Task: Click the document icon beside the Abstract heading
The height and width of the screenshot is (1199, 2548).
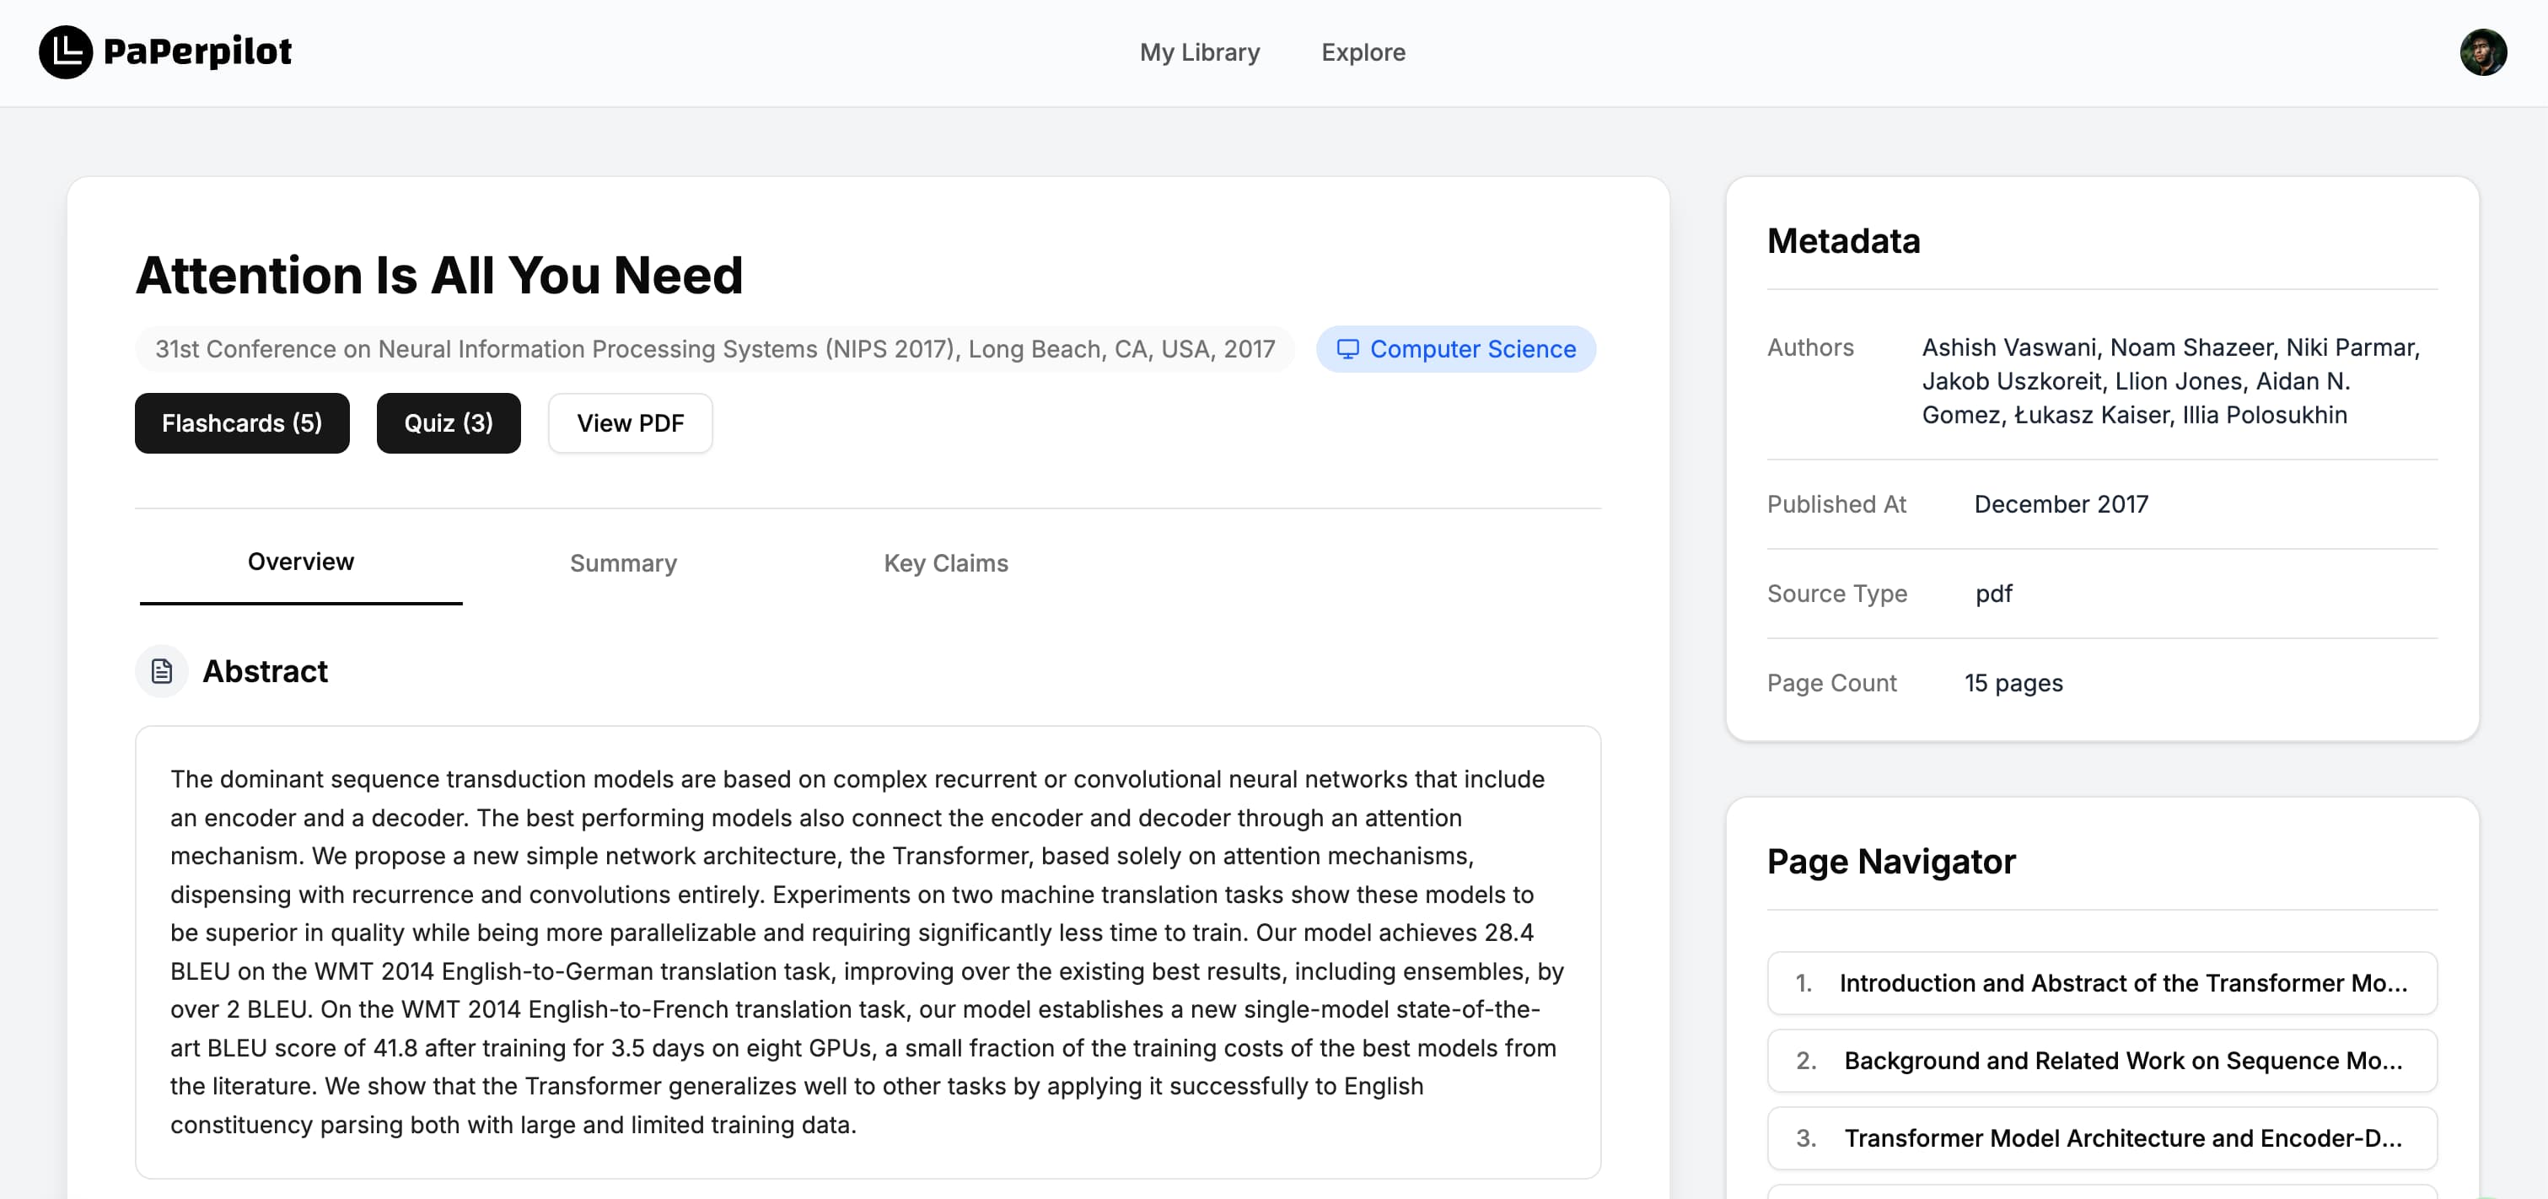Action: [161, 670]
